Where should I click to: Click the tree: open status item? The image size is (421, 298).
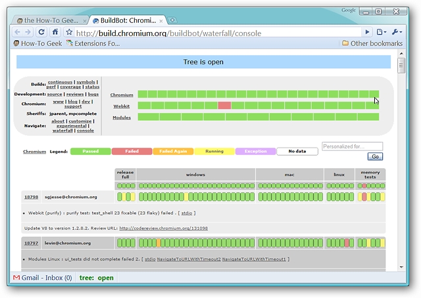tap(97, 278)
